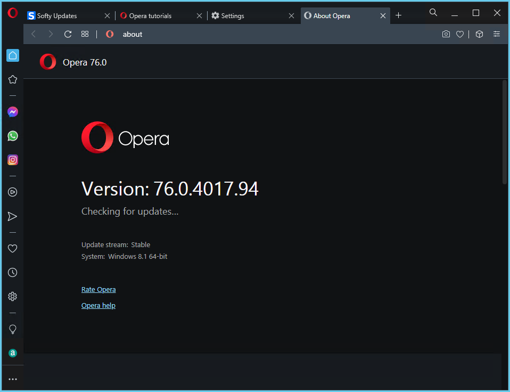The width and height of the screenshot is (510, 392).
Task: Switch to the Softy Updates tab
Action: (x=69, y=15)
